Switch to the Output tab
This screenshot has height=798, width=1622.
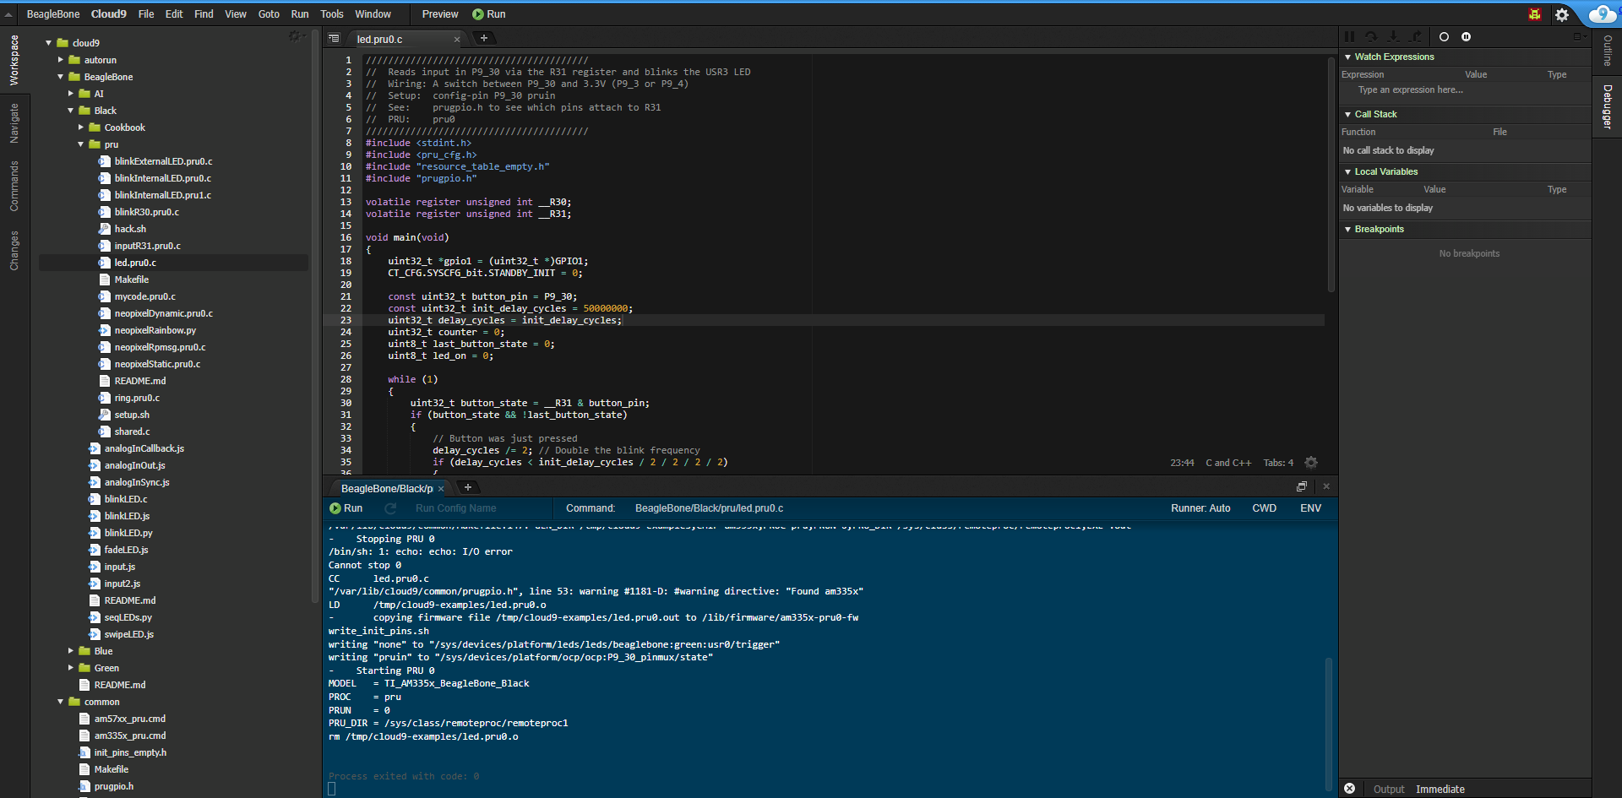(x=1389, y=790)
